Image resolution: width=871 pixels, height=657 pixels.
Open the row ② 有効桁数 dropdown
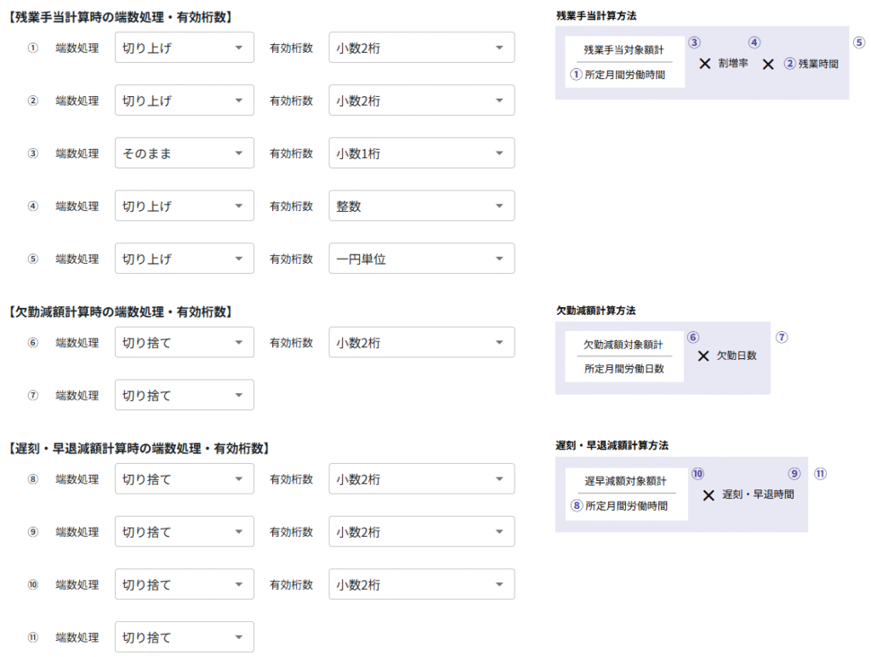click(421, 100)
